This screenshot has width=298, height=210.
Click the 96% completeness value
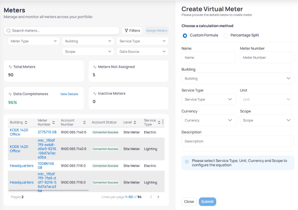pyautogui.click(x=13, y=103)
